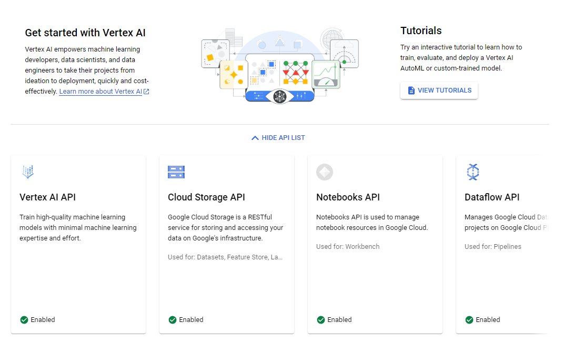This screenshot has height=342, width=573.
Task: Click the Notebooks API green Enabled checkmark
Action: click(x=321, y=320)
